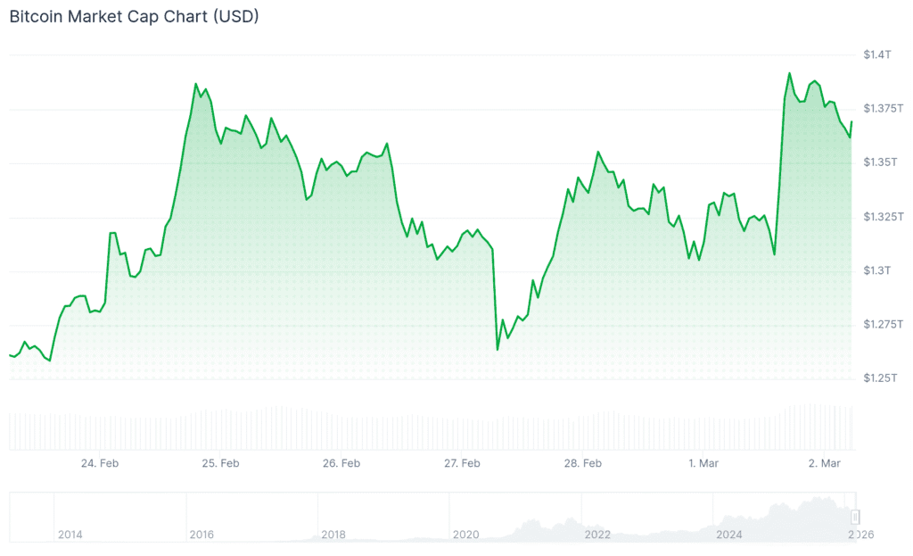
Task: Click the 2018 label in the navigator
Action: click(x=333, y=535)
